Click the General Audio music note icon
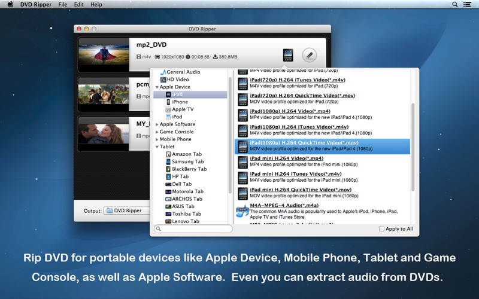 (x=163, y=72)
